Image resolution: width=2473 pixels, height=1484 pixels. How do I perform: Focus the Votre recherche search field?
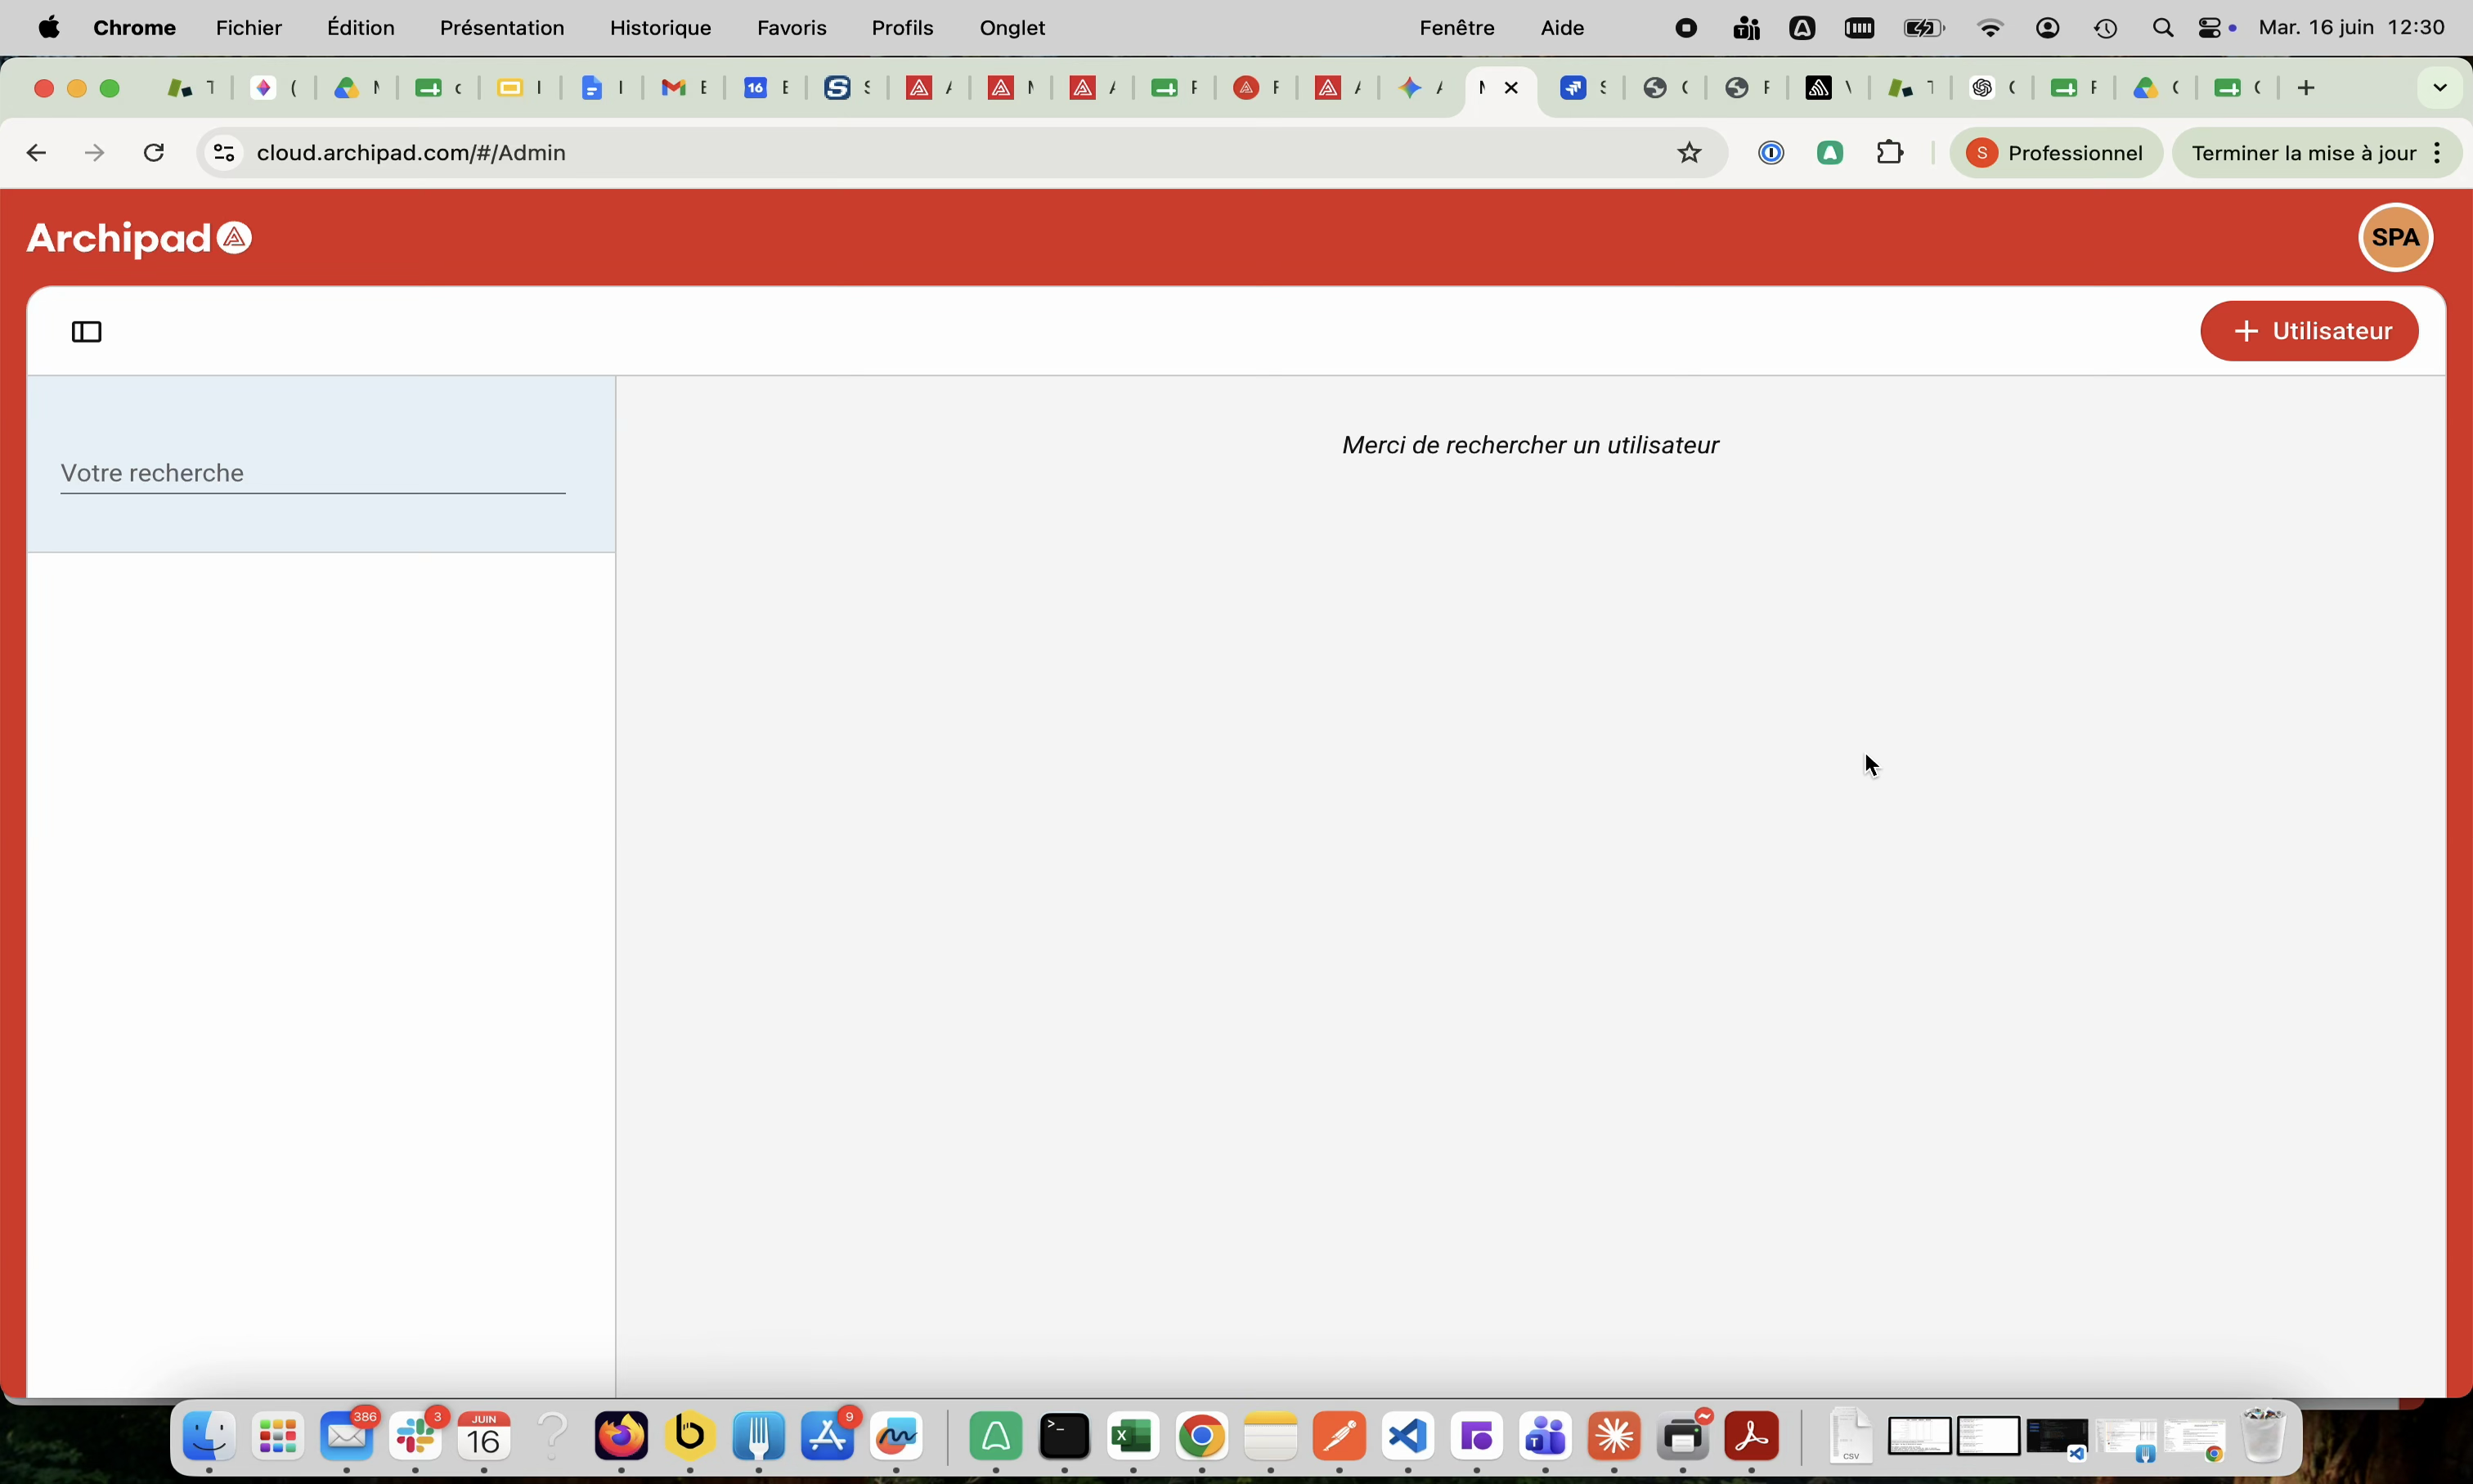click(x=313, y=473)
